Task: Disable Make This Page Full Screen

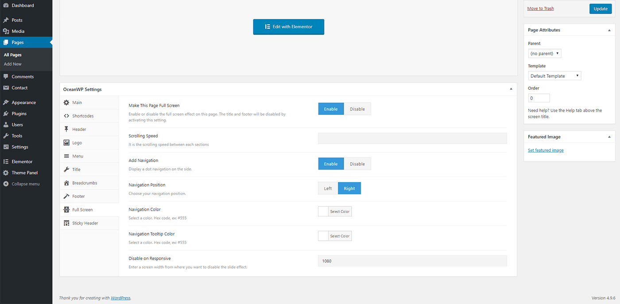Action: (357, 109)
